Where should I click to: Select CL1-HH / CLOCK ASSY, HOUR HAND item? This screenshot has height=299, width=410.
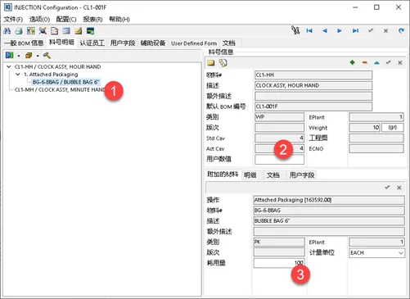point(58,66)
